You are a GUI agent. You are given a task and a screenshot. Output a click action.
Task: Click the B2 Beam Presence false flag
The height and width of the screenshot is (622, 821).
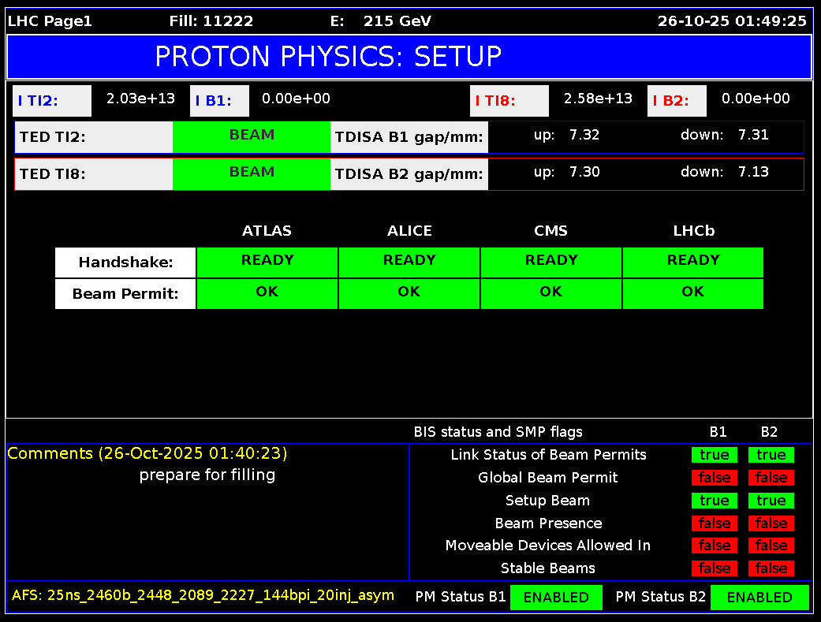coord(771,523)
